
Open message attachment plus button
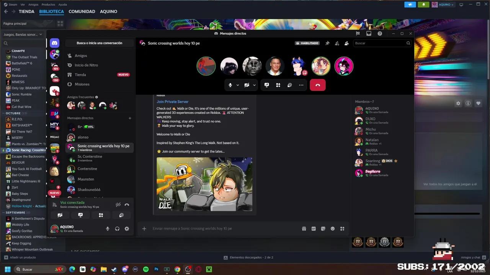(x=144, y=228)
